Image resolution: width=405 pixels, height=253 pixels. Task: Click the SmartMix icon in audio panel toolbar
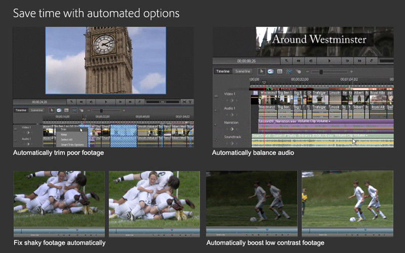[x=289, y=71]
